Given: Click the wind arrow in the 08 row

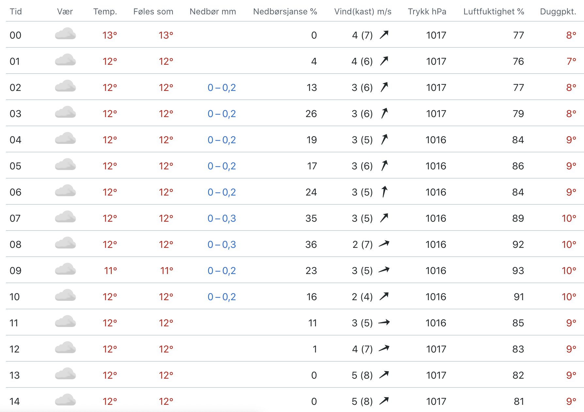Looking at the screenshot, I should click(384, 244).
